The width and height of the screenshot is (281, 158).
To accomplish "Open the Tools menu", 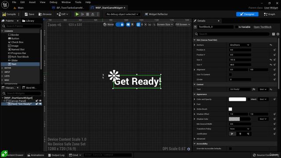I will [78, 2].
